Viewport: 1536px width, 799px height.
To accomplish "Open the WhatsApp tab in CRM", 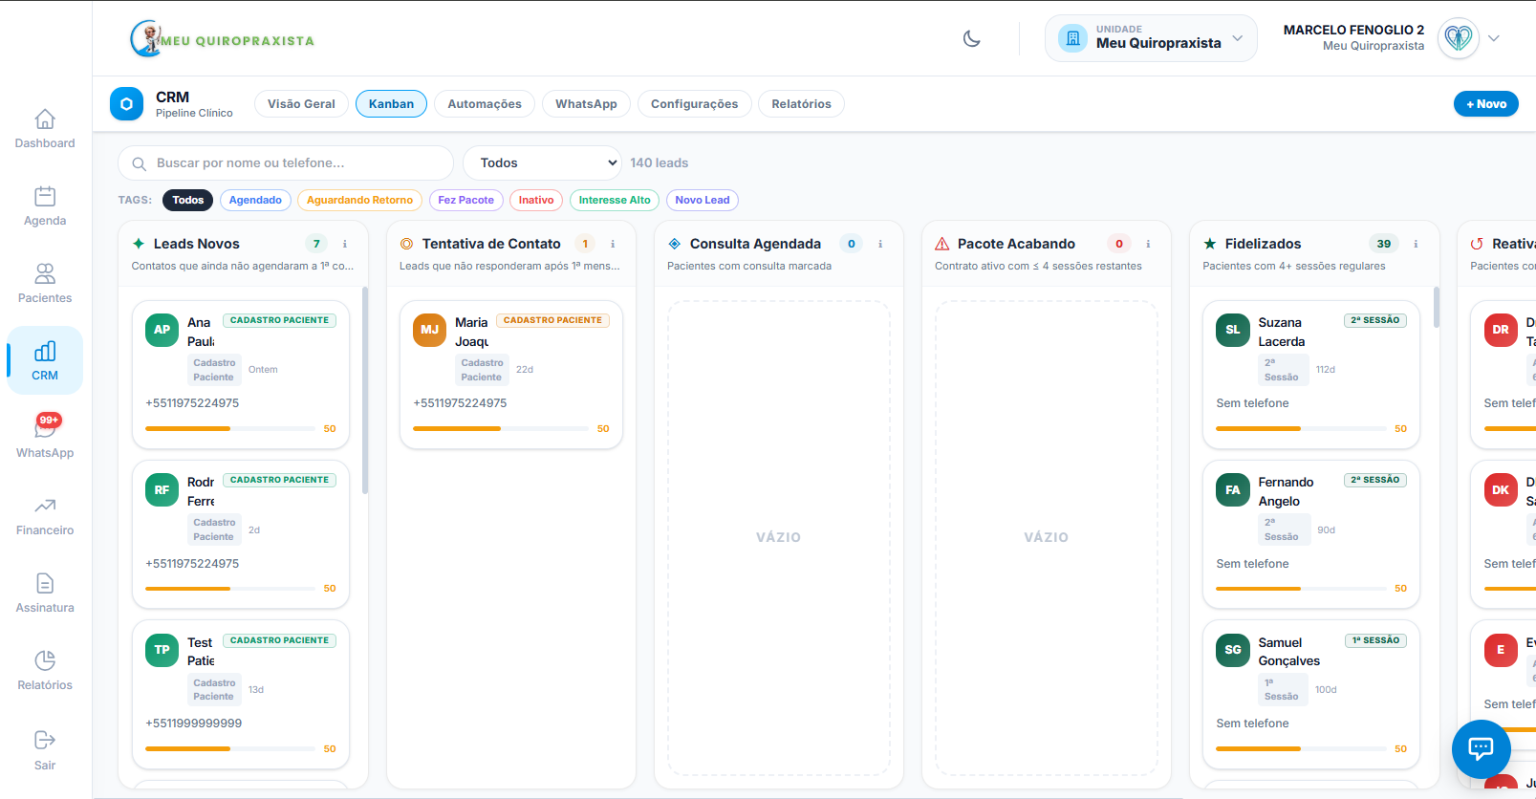I will pyautogui.click(x=586, y=104).
